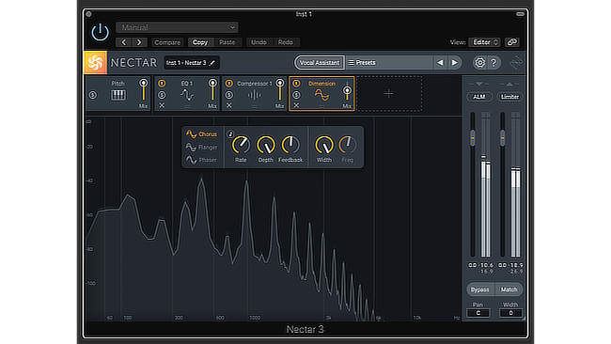Image resolution: width=611 pixels, height=344 pixels.
Task: Click the Pan value field
Action: [x=478, y=313]
